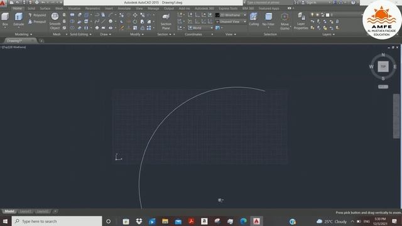Open the Amazon app on taskbar
Viewport: 402px width, 226px height.
(x=204, y=221)
